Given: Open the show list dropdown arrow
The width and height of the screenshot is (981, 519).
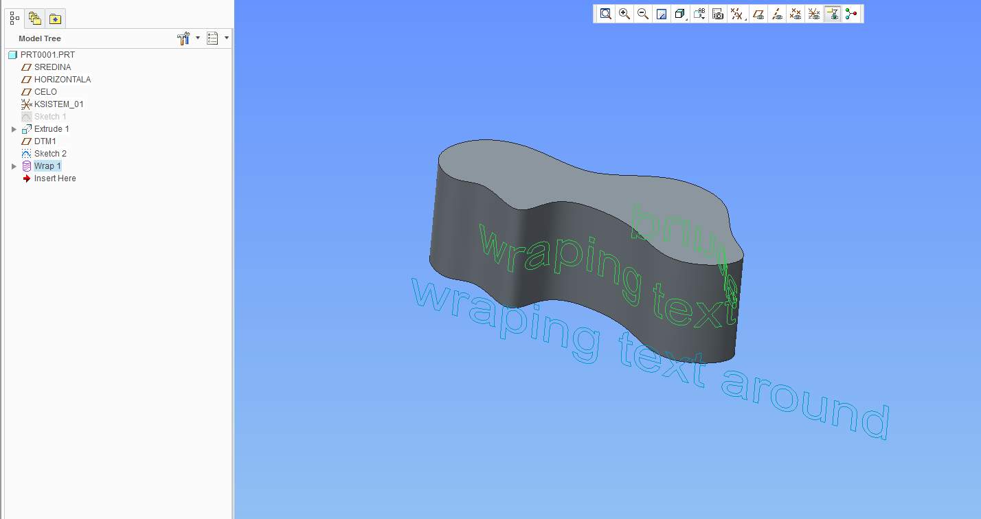Looking at the screenshot, I should click(x=227, y=38).
